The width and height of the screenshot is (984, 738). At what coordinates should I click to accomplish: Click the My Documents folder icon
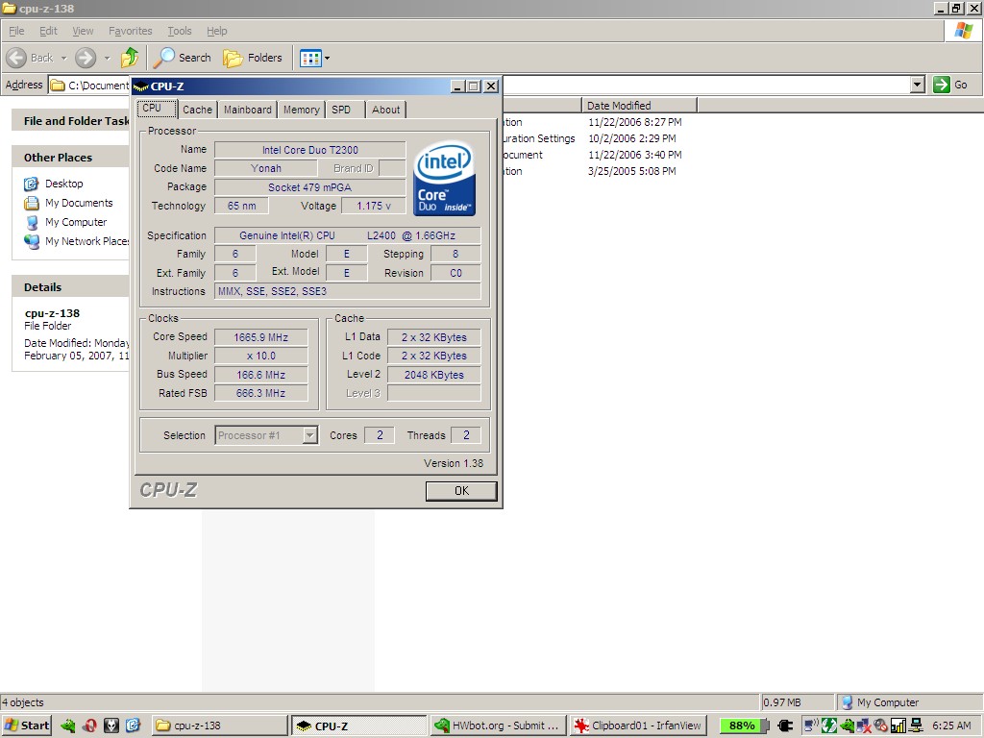pyautogui.click(x=32, y=204)
